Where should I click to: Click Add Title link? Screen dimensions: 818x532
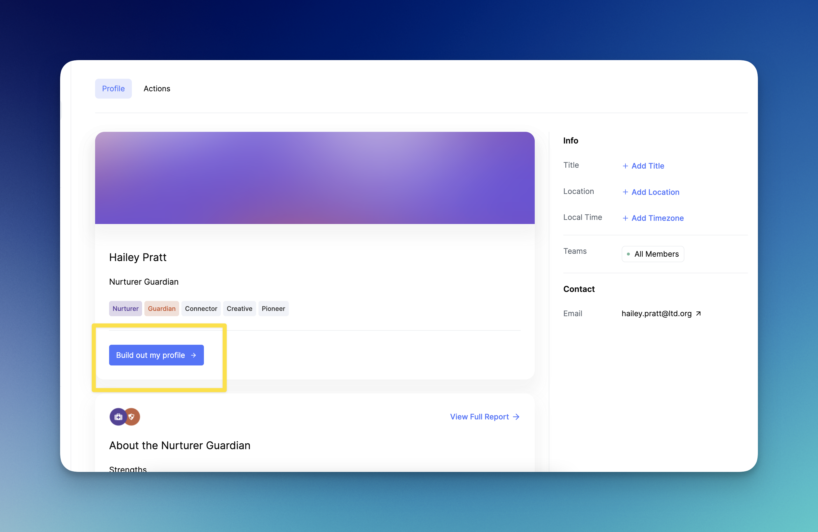tap(643, 166)
